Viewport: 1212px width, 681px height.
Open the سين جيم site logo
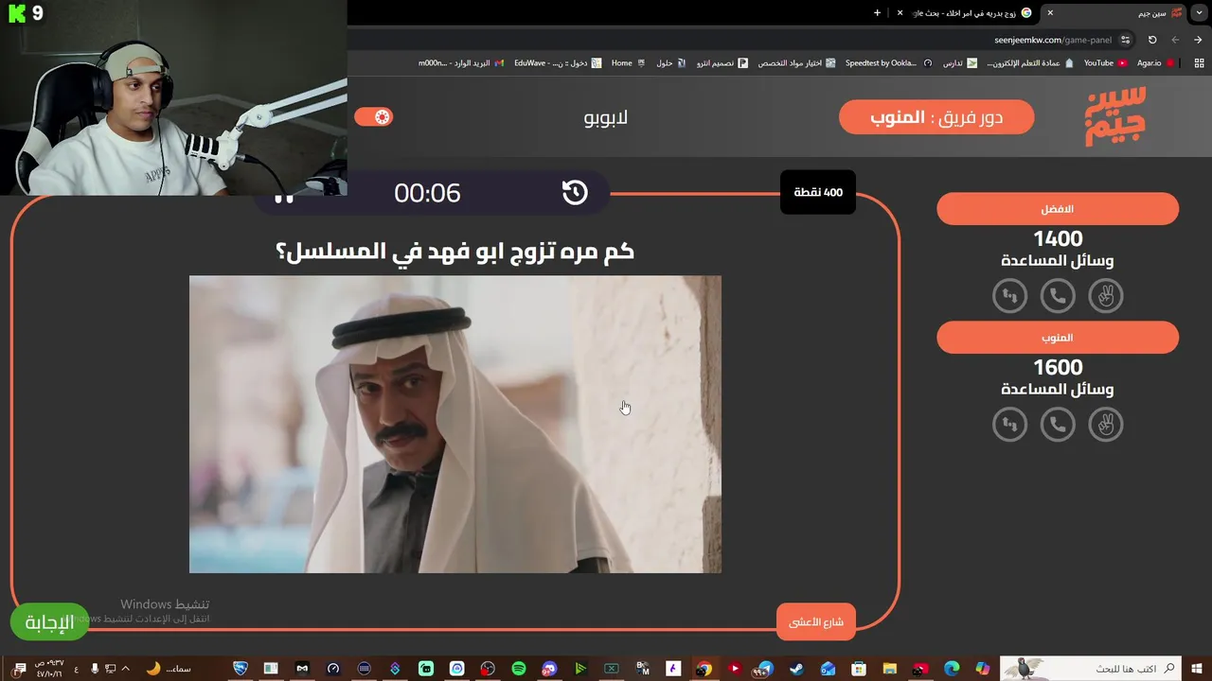tap(1115, 116)
